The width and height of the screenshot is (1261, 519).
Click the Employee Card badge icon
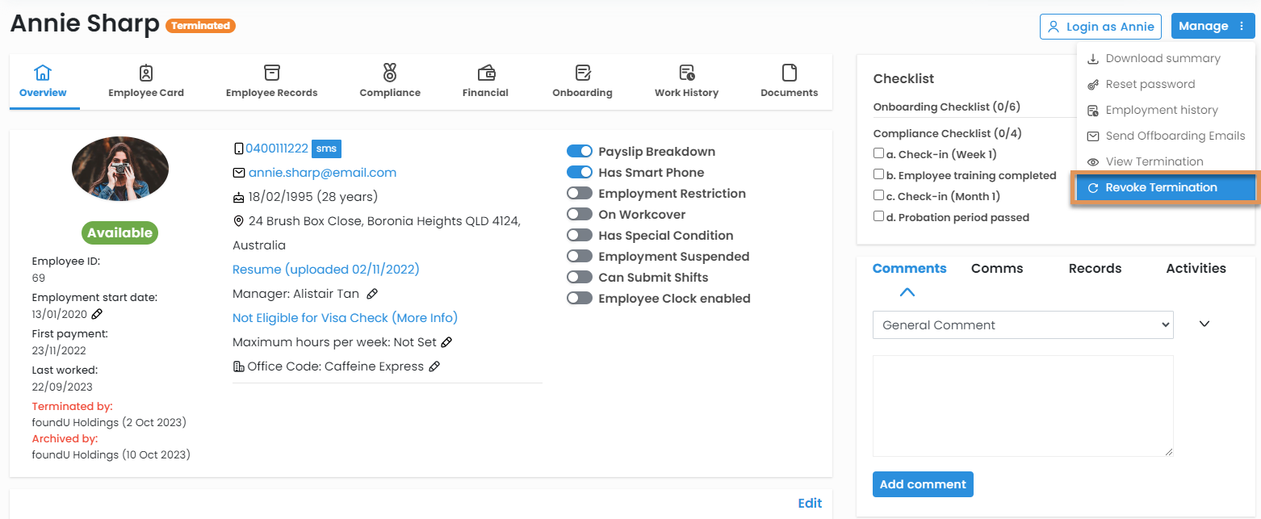coord(146,74)
